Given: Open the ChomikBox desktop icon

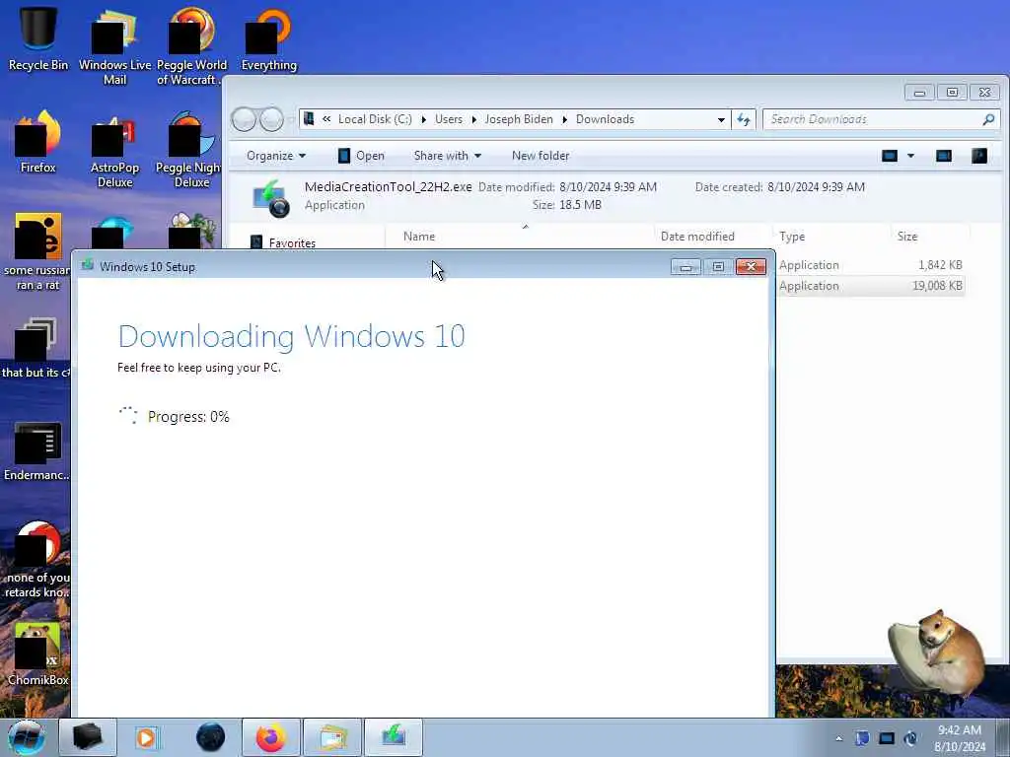Looking at the screenshot, I should tap(38, 654).
